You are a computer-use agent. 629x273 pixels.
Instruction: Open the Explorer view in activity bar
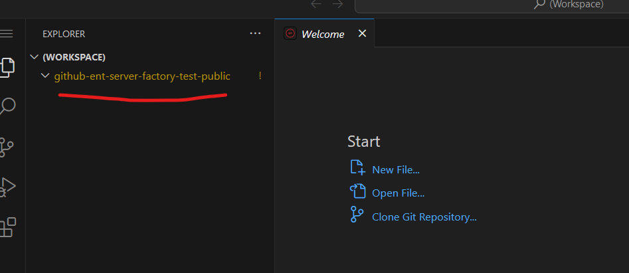point(7,67)
